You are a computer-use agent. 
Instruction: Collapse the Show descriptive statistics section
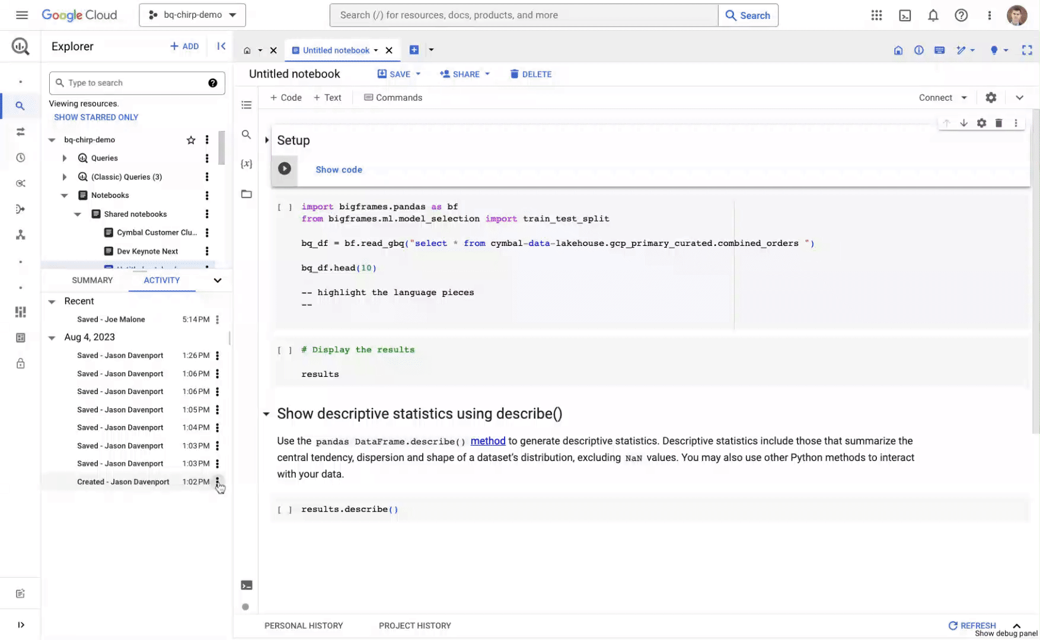click(266, 414)
